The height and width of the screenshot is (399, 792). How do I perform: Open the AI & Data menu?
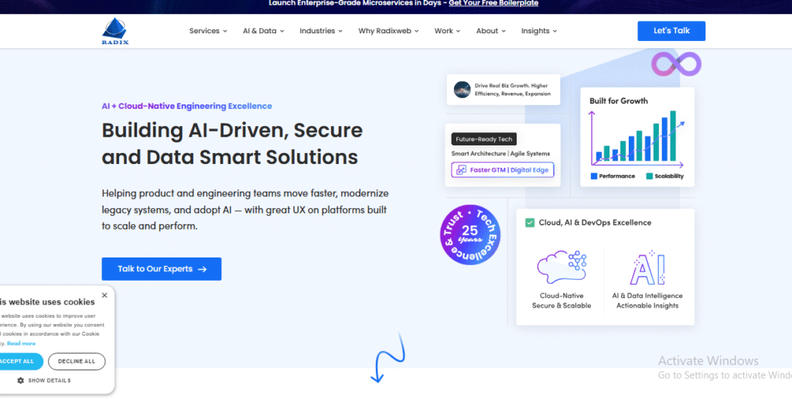tap(263, 31)
